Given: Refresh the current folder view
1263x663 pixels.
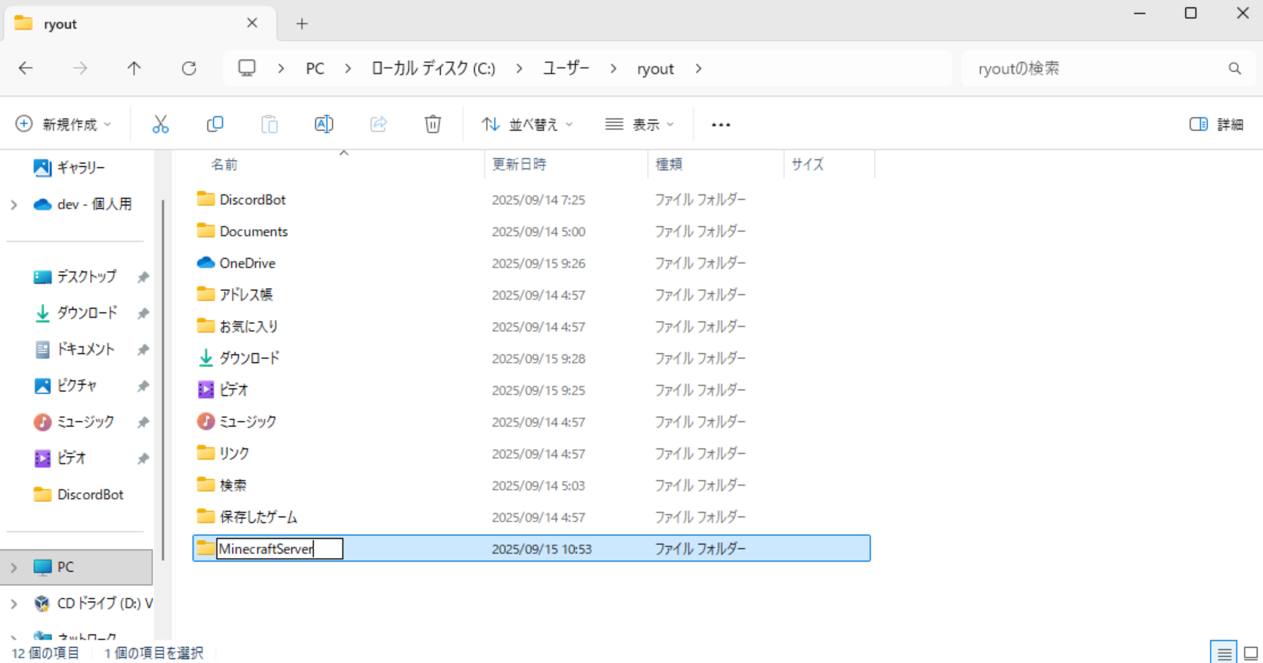Looking at the screenshot, I should pos(189,69).
